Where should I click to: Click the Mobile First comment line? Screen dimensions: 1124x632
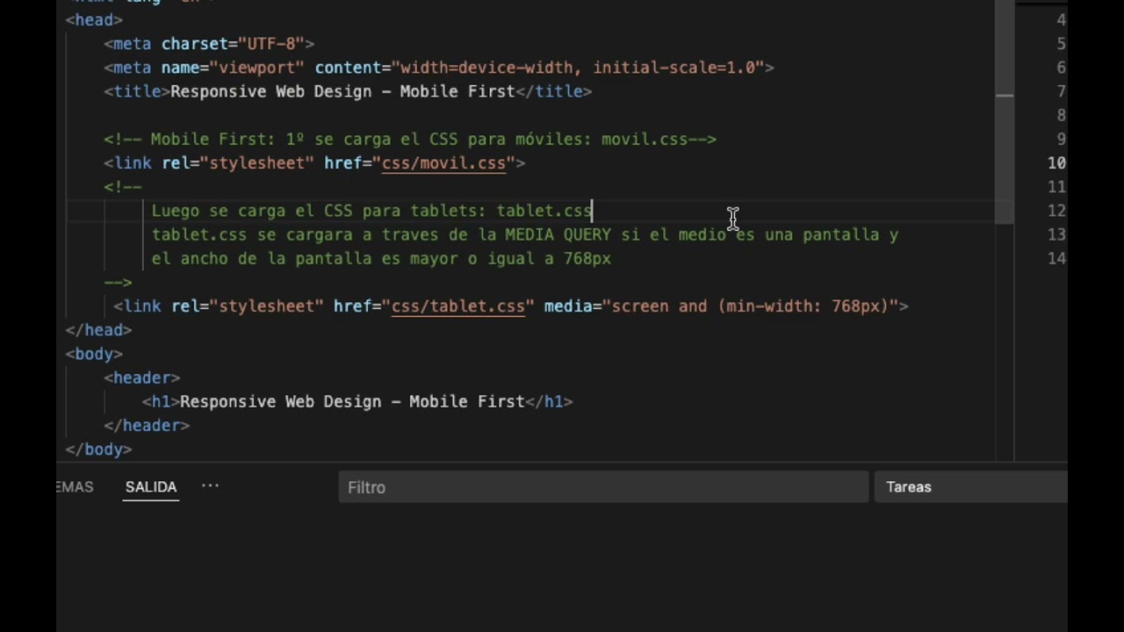click(x=410, y=140)
